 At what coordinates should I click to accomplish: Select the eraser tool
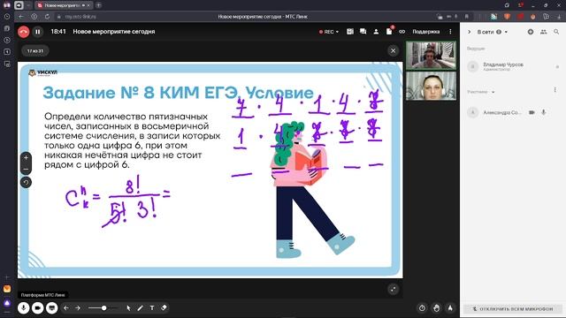coord(164,308)
